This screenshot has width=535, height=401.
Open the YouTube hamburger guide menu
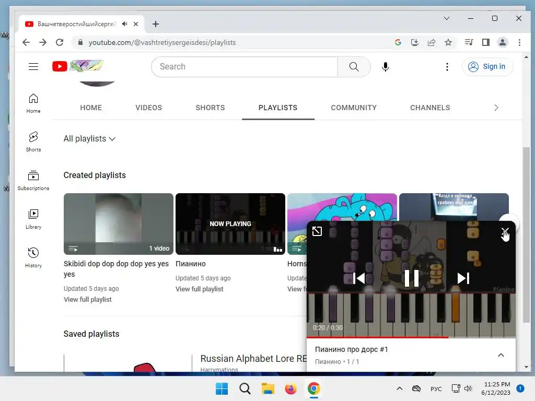33,66
